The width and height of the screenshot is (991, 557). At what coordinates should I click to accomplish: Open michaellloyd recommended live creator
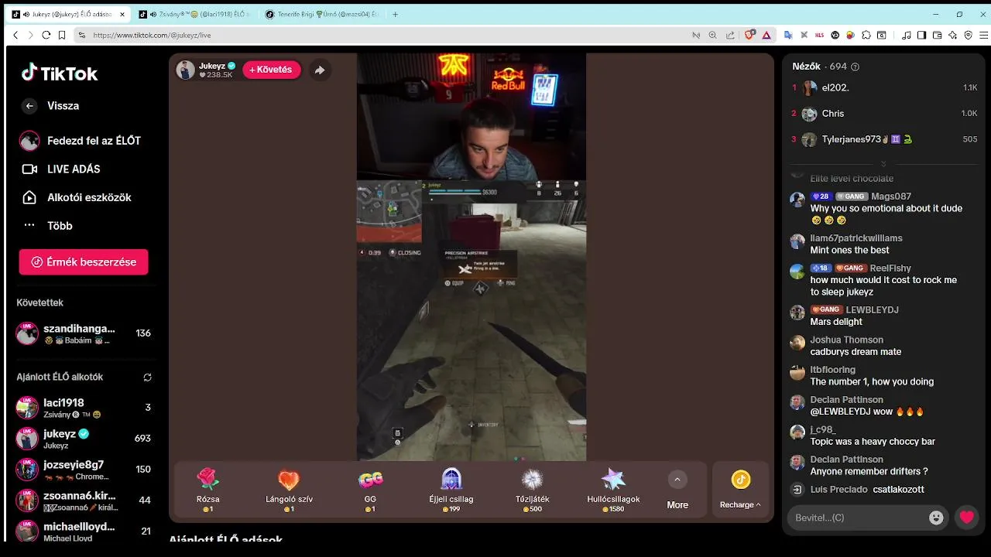coord(84,531)
